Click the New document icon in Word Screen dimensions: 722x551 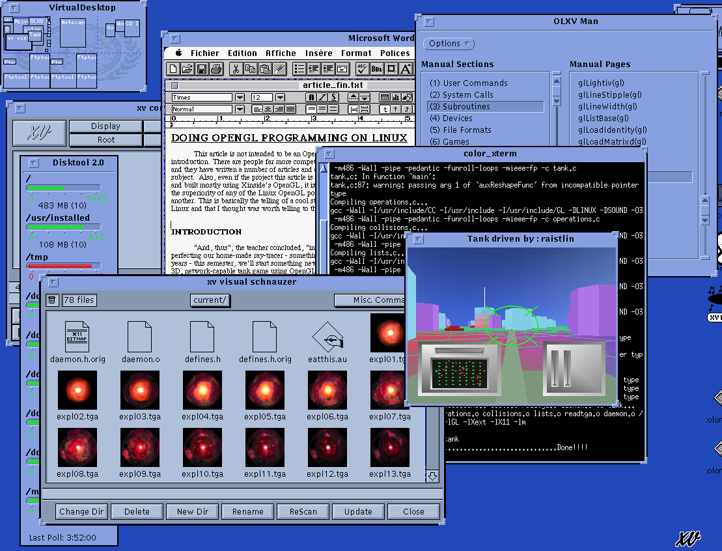coord(173,69)
